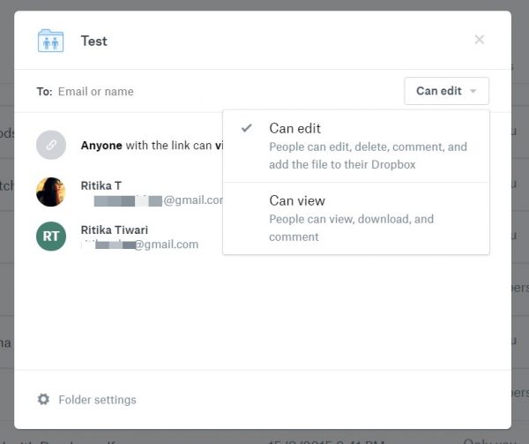
Task: Click the Folder settings gear icon
Action: pyautogui.click(x=43, y=399)
